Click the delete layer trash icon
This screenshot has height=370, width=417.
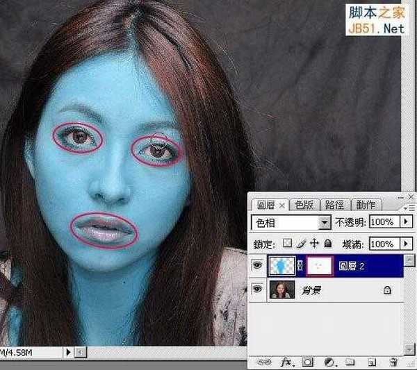point(393,362)
